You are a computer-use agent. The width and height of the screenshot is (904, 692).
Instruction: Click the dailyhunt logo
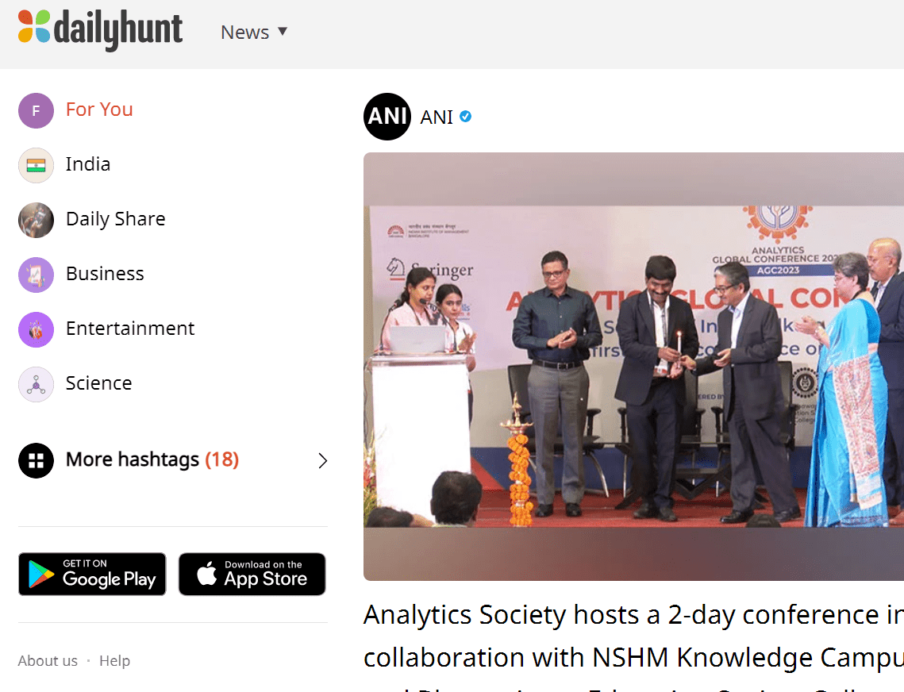tap(100, 29)
